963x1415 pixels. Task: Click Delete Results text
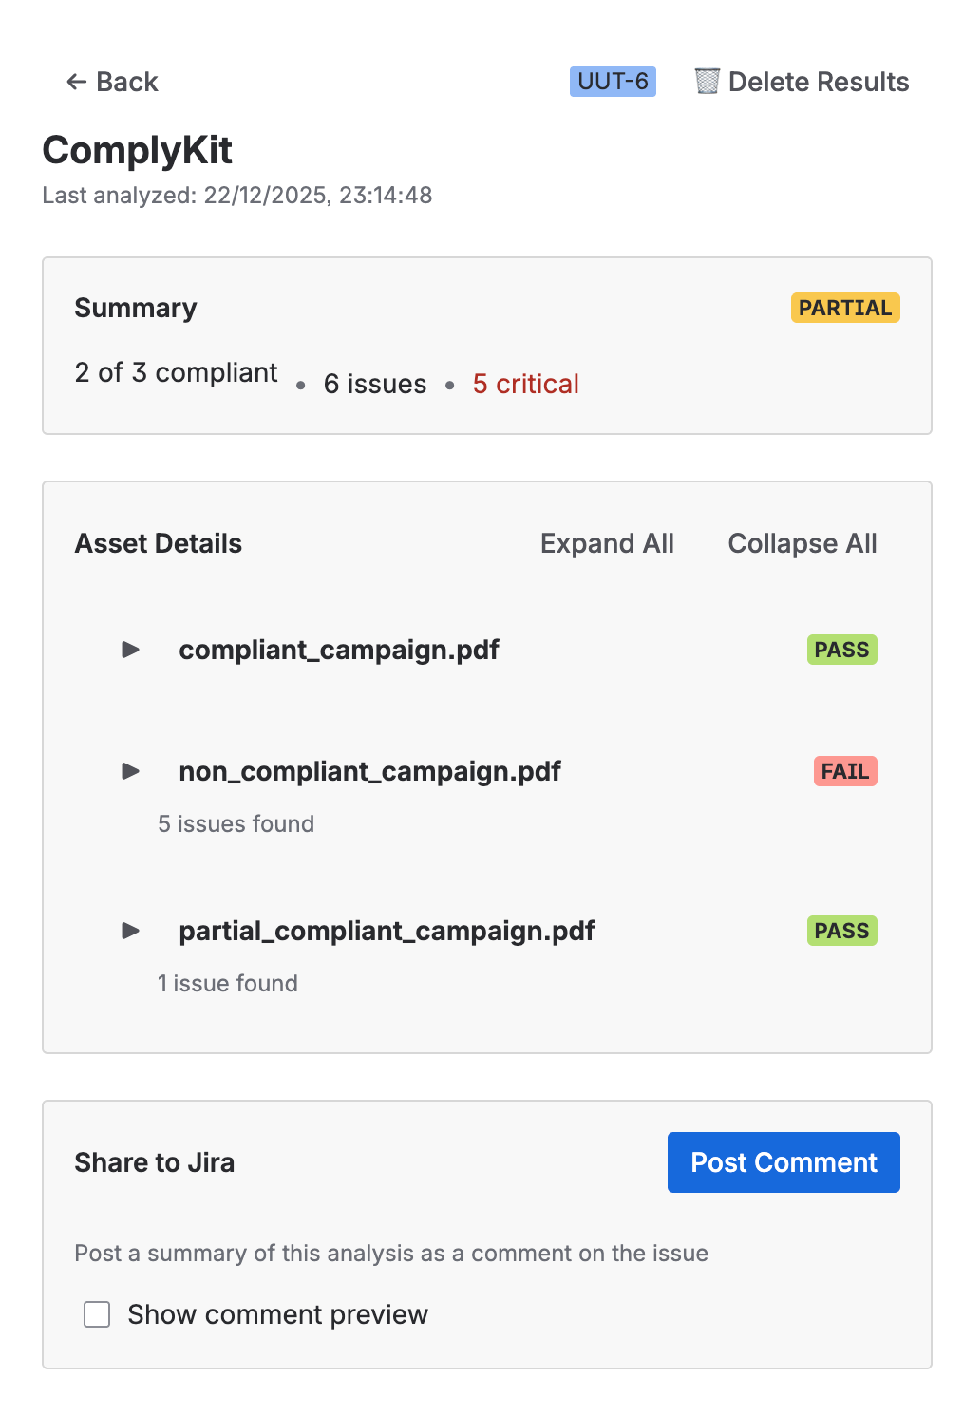818,82
